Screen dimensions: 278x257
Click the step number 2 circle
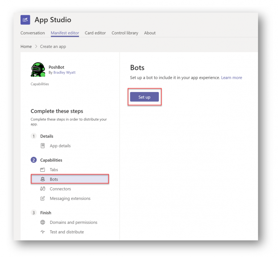tap(34, 160)
